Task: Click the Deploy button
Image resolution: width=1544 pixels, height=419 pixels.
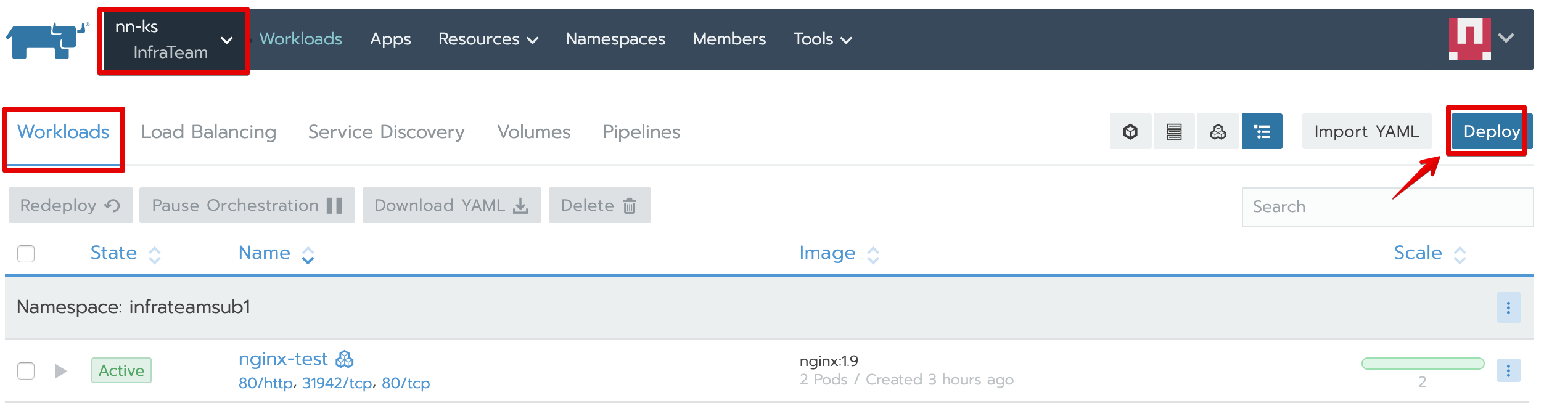Action: [x=1490, y=131]
